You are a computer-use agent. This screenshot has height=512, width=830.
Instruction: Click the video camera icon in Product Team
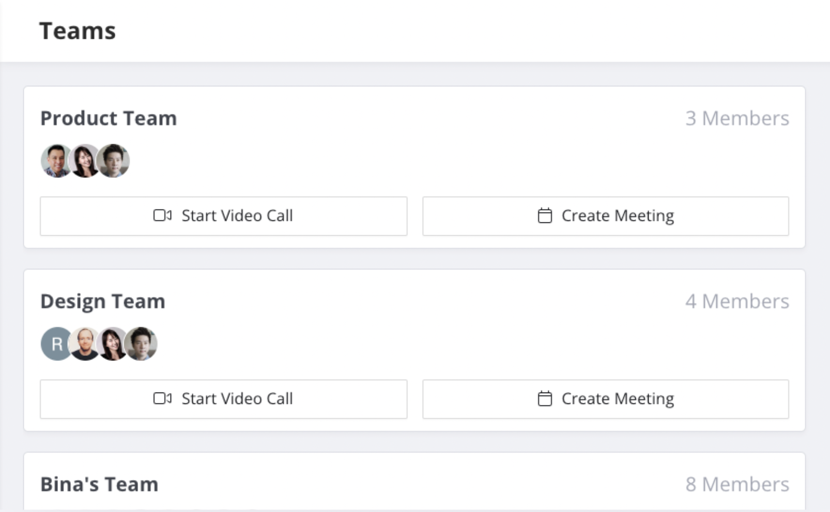click(162, 215)
